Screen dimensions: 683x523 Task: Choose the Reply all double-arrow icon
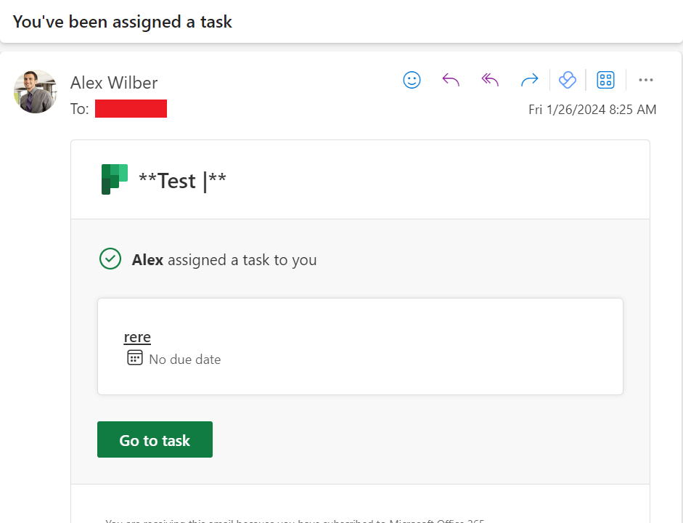click(490, 80)
